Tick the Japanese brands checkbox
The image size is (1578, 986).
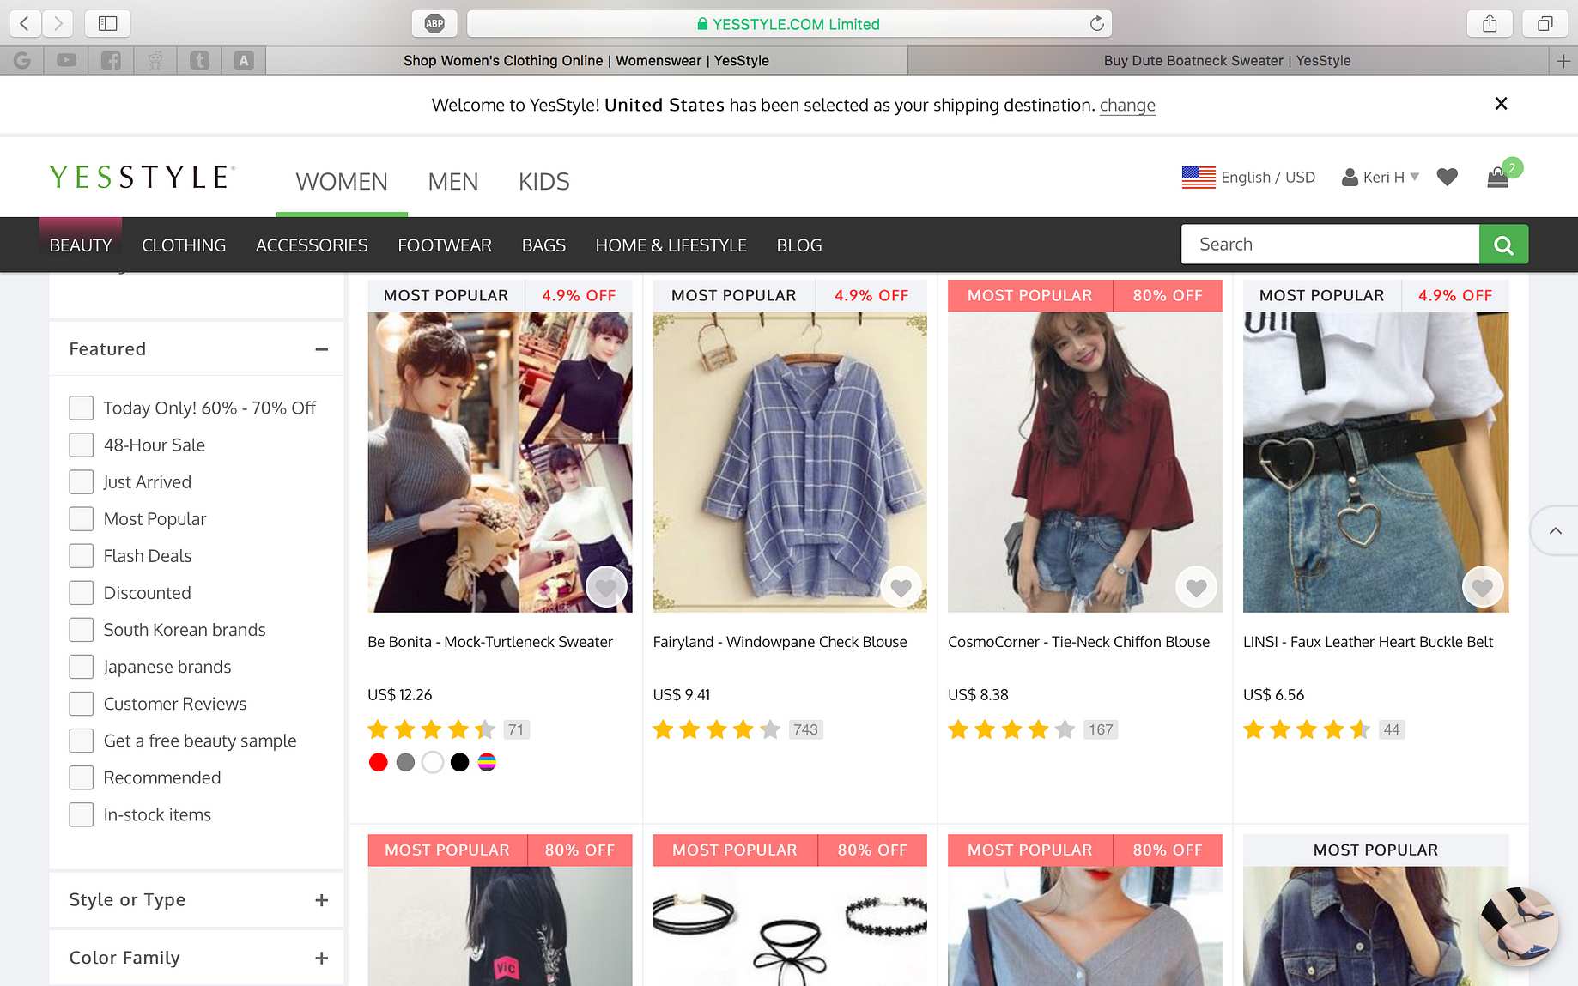(x=82, y=666)
